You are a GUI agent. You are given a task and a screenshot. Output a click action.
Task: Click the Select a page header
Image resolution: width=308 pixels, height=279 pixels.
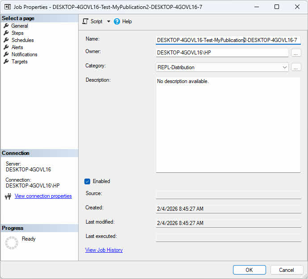point(39,18)
